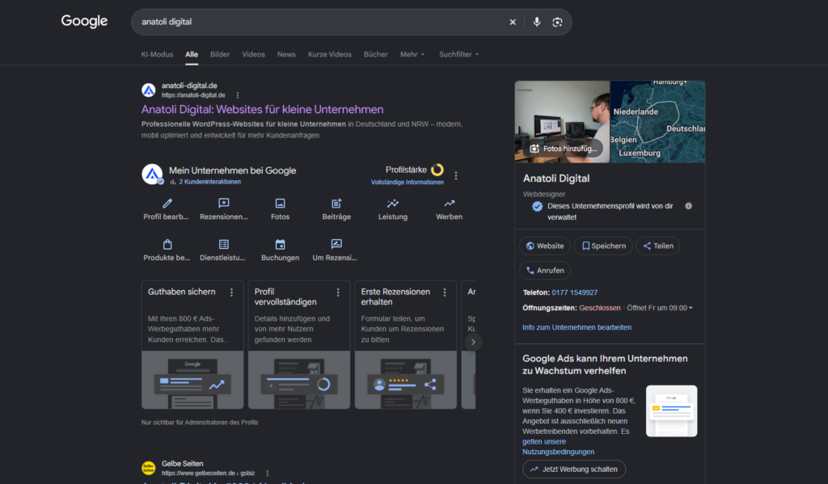The width and height of the screenshot is (828, 484).
Task: Click the Mein Unternehmen bei Google heading
Action: click(x=232, y=170)
